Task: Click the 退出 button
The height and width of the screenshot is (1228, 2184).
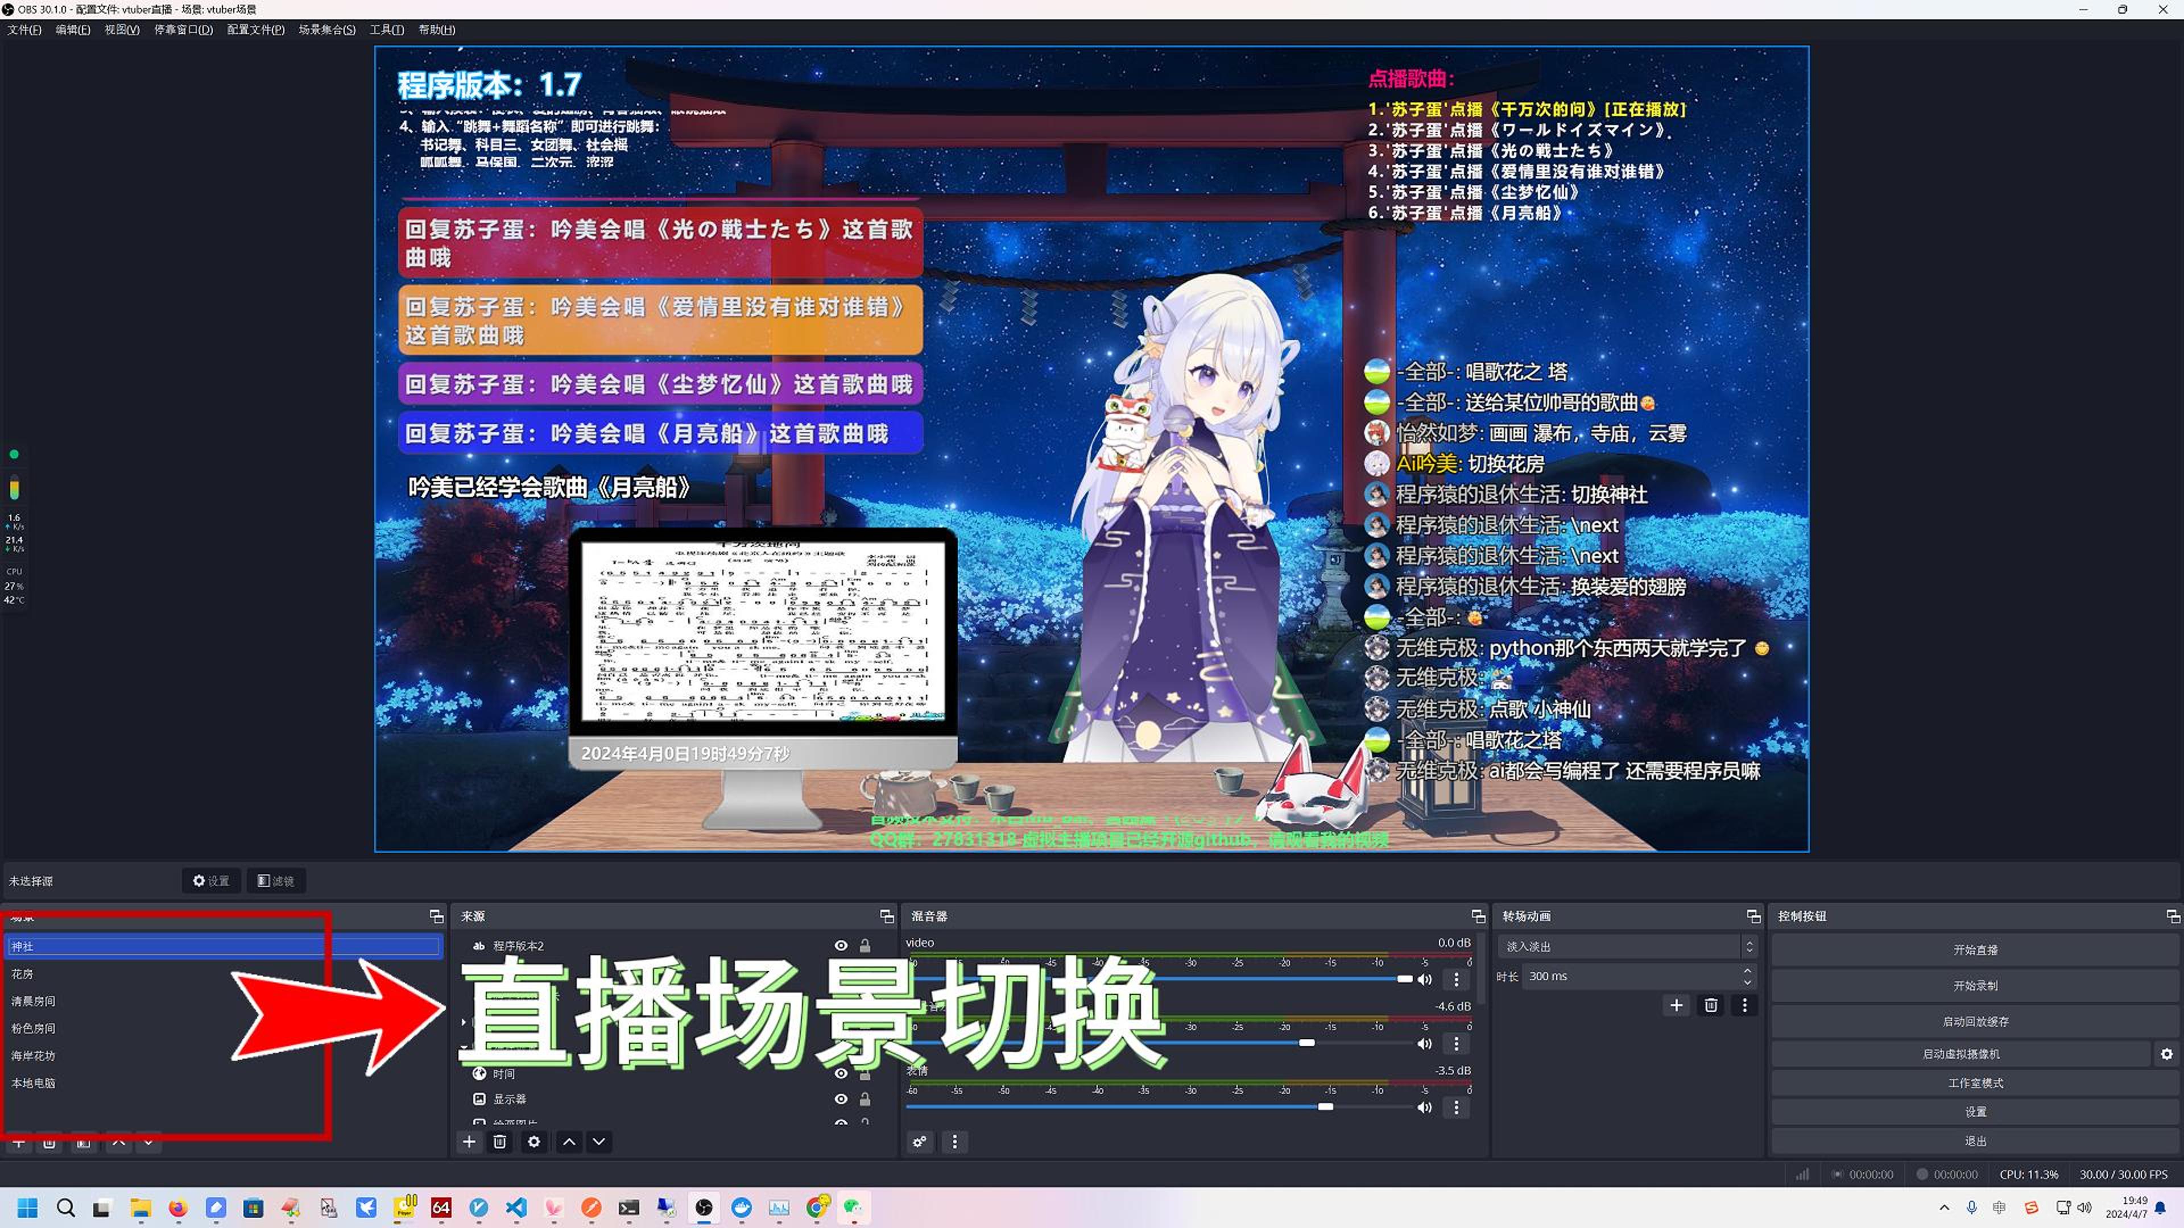Action: [1975, 1140]
